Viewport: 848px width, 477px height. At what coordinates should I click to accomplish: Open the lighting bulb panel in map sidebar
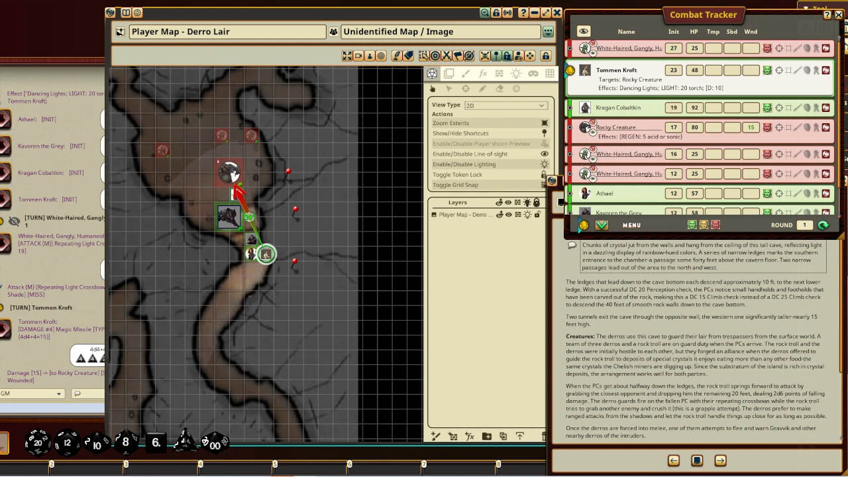click(x=517, y=74)
